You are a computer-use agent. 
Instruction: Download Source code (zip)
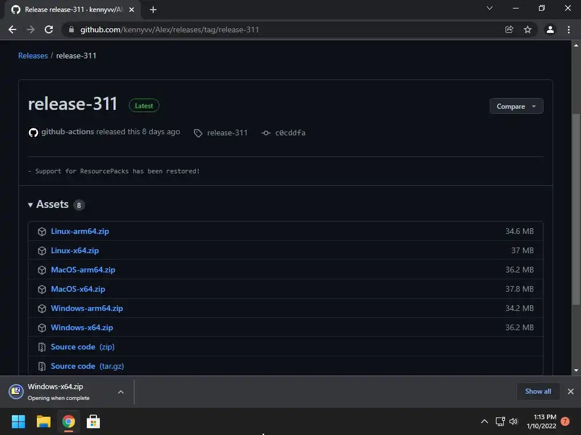click(83, 347)
